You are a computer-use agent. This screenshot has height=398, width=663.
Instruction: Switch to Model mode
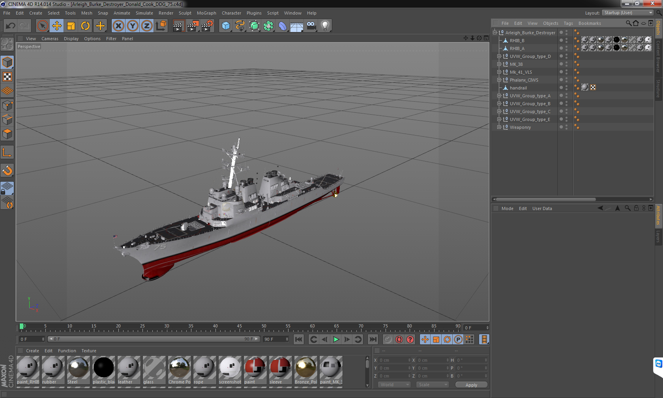7,63
